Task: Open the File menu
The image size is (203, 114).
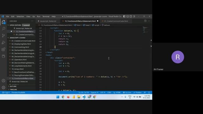Action: coord(8,16)
